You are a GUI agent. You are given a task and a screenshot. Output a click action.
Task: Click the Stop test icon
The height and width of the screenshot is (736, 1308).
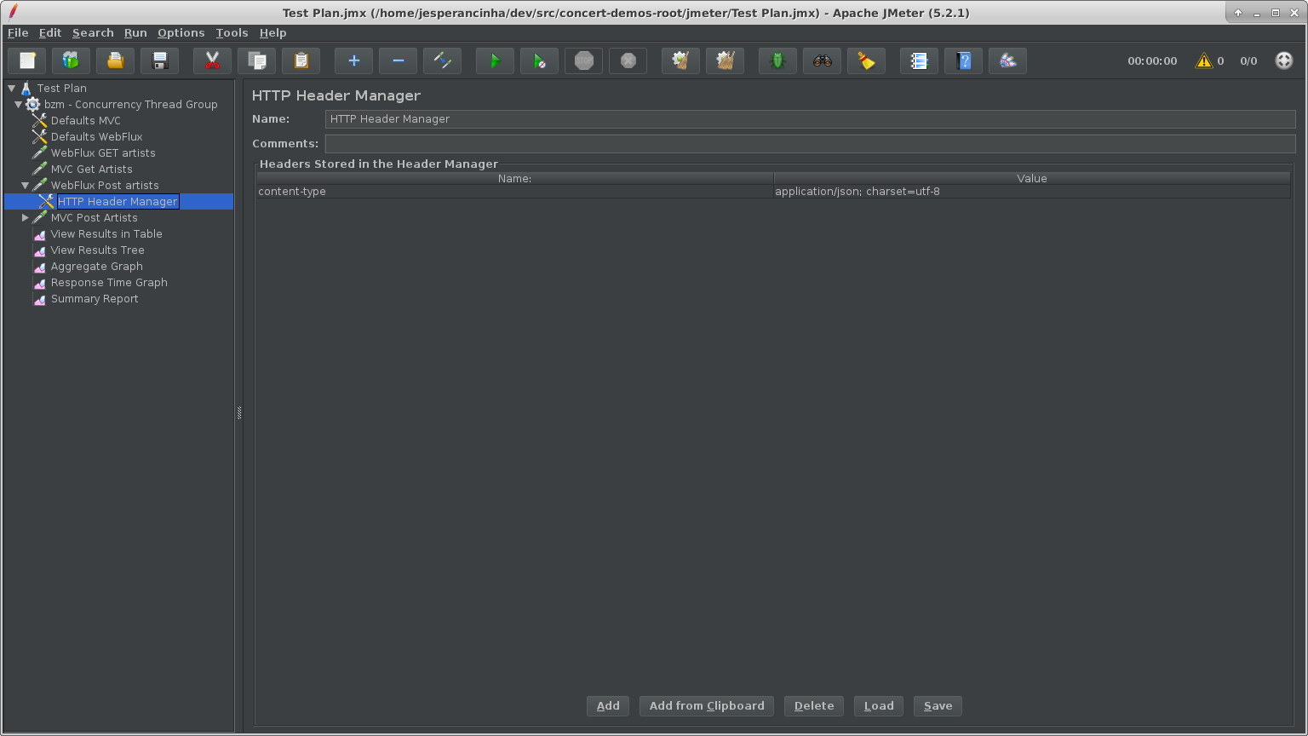[584, 60]
